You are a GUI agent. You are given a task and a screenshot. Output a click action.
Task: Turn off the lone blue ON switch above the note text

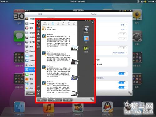(x=123, y=74)
